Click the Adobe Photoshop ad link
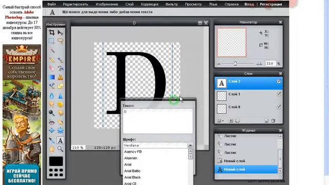The image size is (329, 185). (19, 15)
